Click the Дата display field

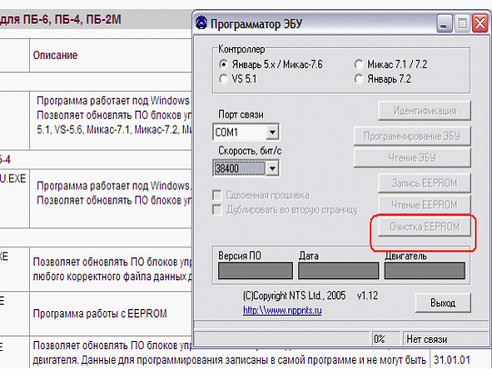[x=338, y=271]
